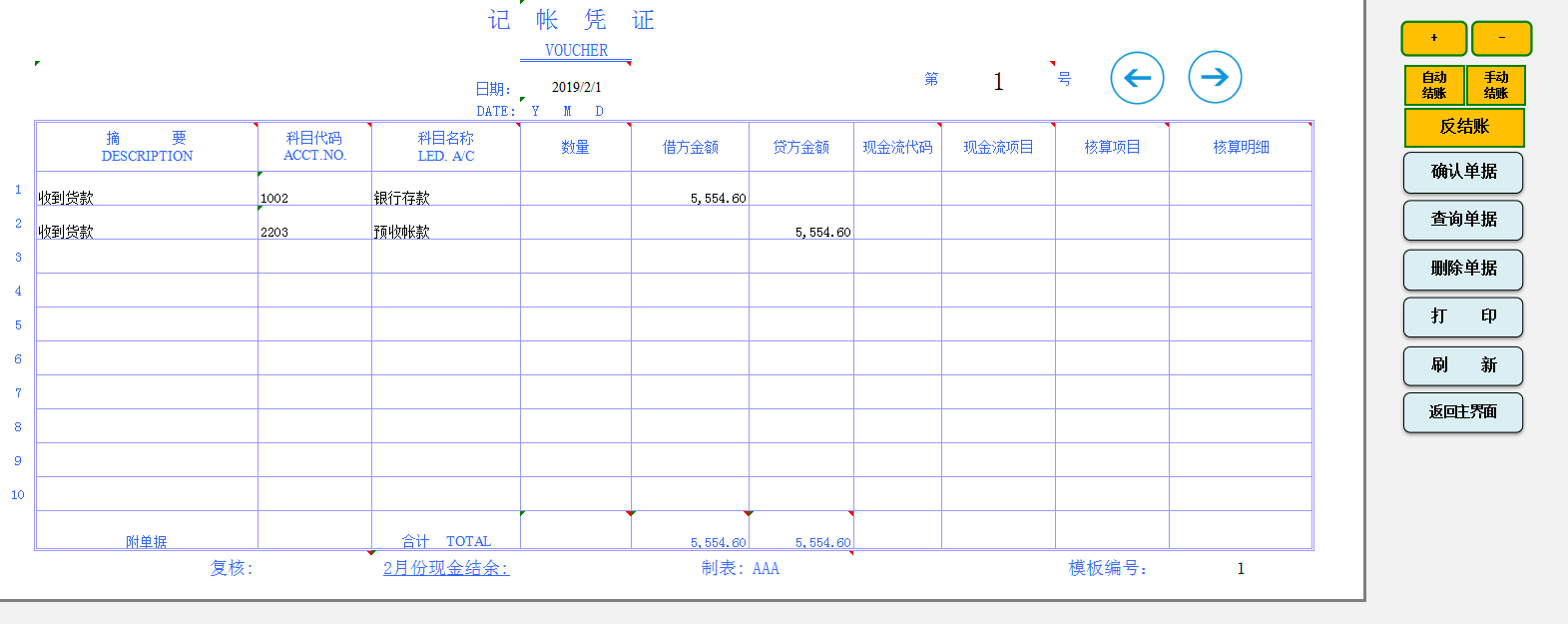This screenshot has height=624, width=1568.
Task: Select the date cell 2019/2/1
Action: [x=576, y=87]
